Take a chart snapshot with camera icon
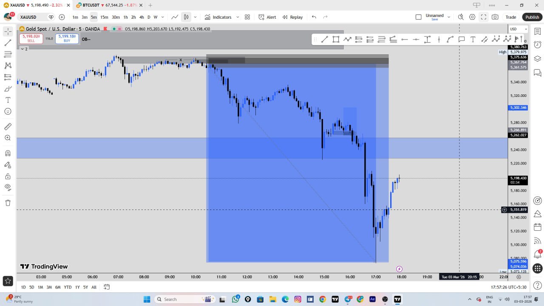Screen dimensions: 544x306 click(495, 17)
